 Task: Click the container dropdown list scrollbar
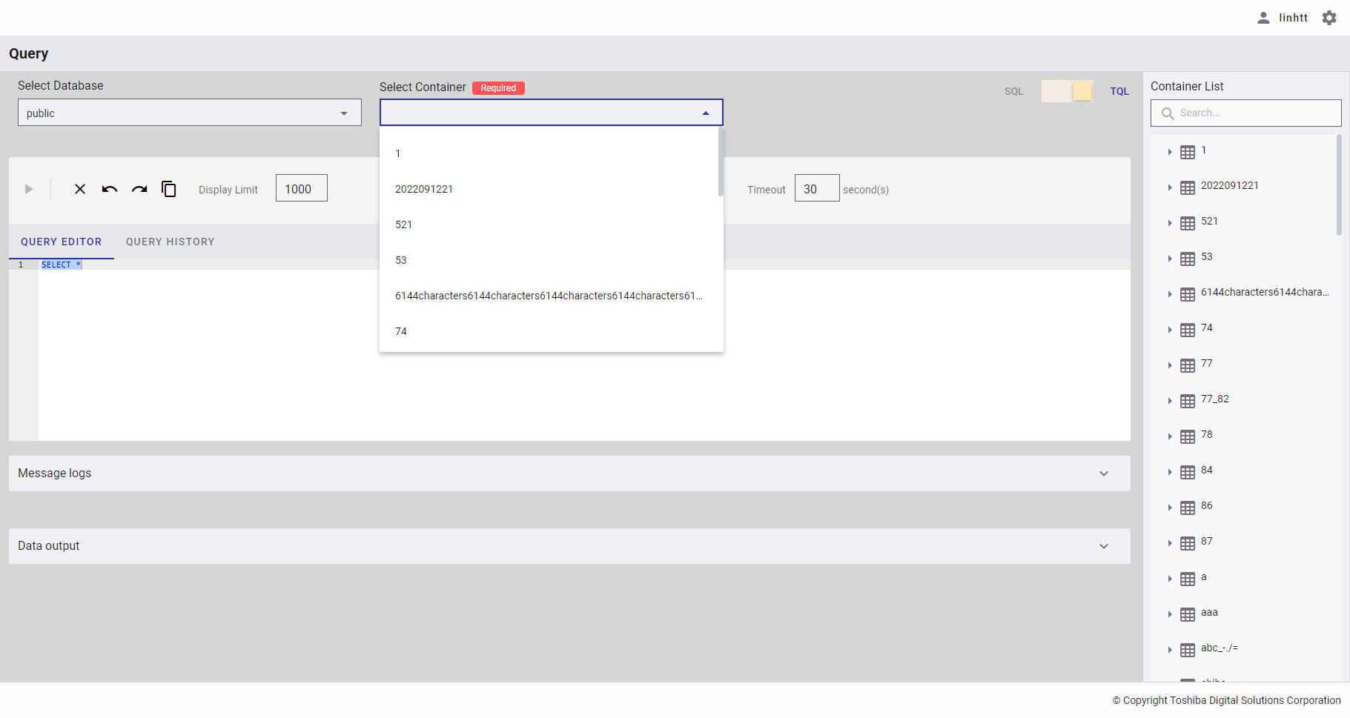pyautogui.click(x=721, y=163)
